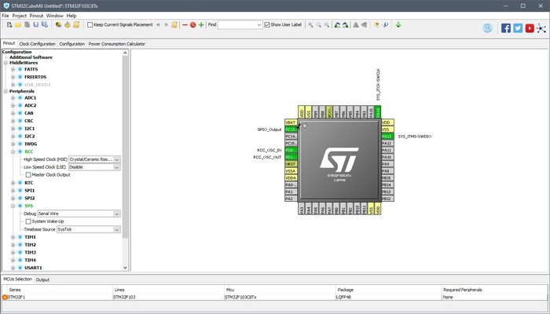The width and height of the screenshot is (550, 314).
Task: Click the New Project toolbar icon
Action: tap(9, 24)
